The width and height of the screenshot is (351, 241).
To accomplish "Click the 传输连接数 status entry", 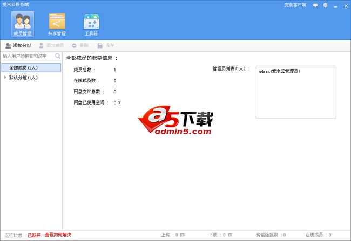I will pyautogui.click(x=271, y=235).
